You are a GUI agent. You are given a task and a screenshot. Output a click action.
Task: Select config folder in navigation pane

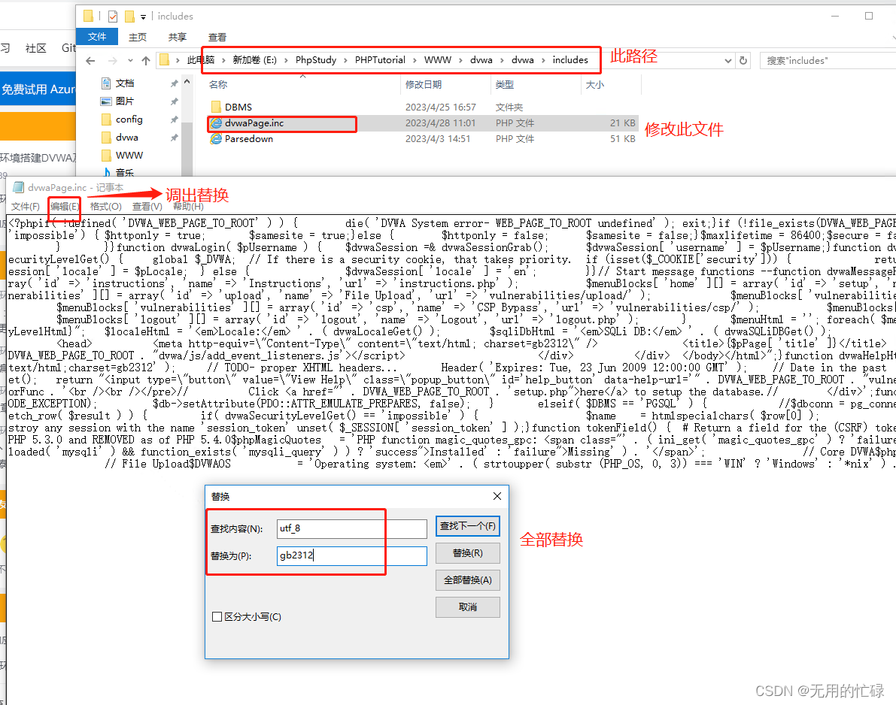coord(129,120)
